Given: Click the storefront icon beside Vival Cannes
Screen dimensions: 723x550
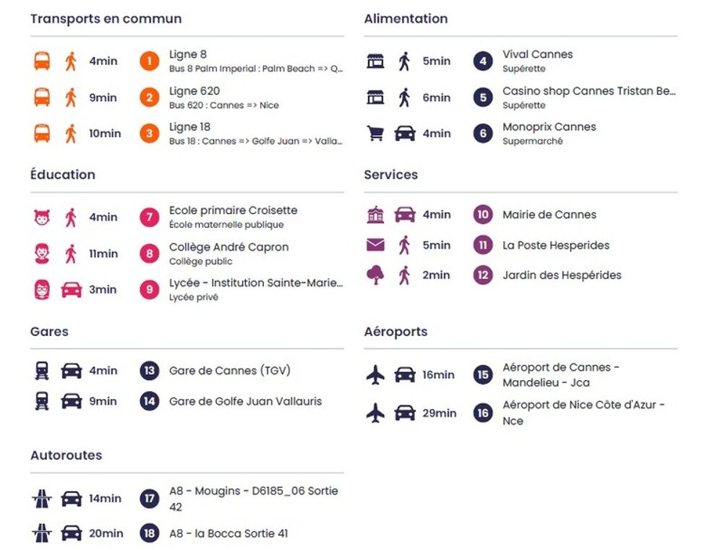Looking at the screenshot, I should coord(375,61).
